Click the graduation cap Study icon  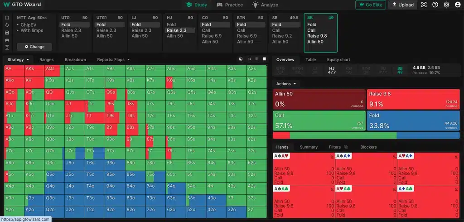189,5
